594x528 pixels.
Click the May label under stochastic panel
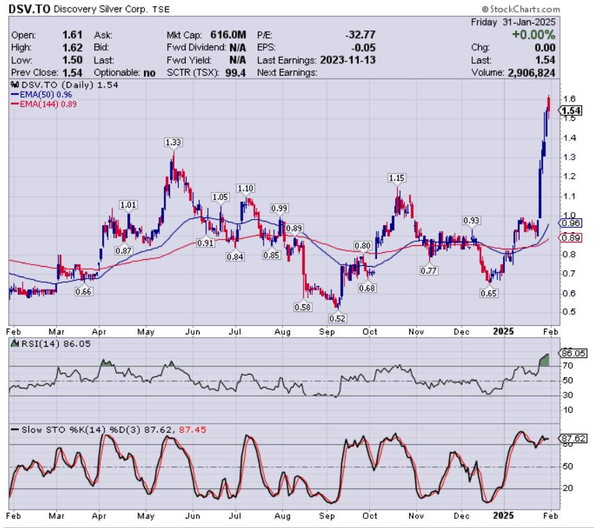[x=146, y=516]
